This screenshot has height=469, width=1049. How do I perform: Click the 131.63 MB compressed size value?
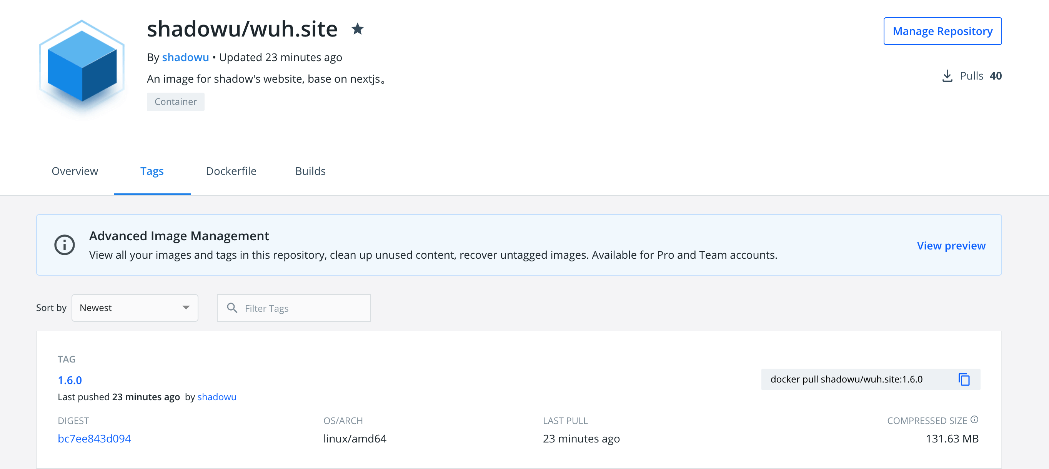click(952, 439)
